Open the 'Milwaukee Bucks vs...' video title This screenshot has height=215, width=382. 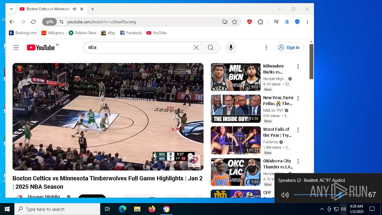[274, 69]
